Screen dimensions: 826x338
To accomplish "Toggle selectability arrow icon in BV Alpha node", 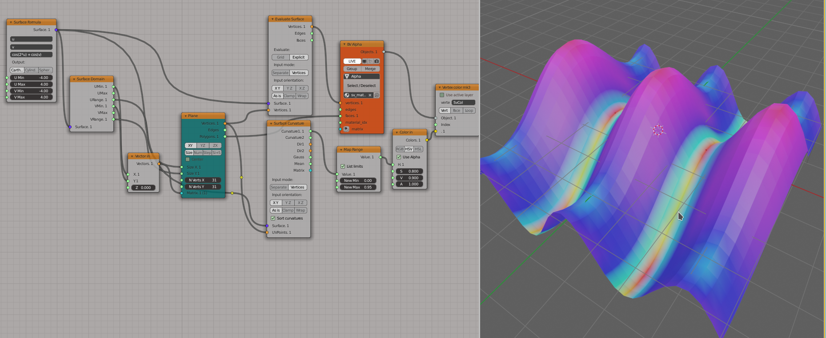I will 370,61.
